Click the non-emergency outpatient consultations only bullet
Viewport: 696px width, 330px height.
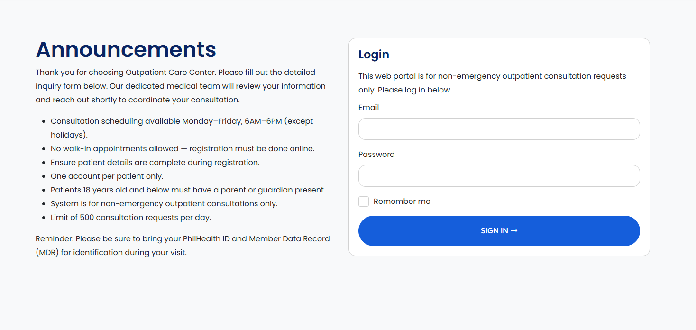coord(164,204)
